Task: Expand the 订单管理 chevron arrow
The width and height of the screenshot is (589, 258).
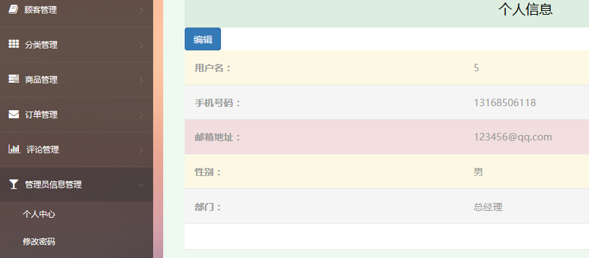Action: tap(141, 115)
